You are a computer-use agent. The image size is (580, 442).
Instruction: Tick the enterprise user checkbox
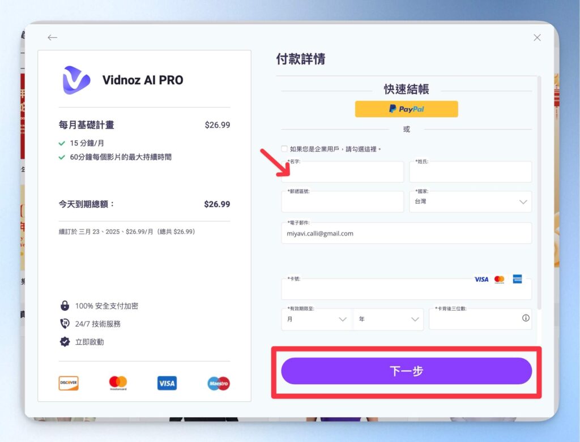(x=284, y=149)
